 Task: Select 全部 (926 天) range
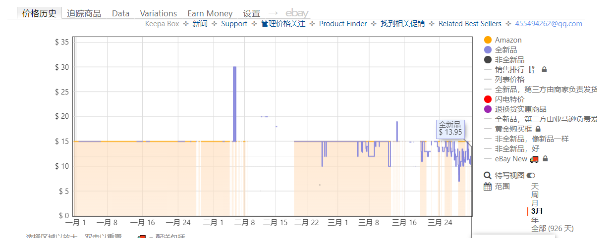(552, 229)
